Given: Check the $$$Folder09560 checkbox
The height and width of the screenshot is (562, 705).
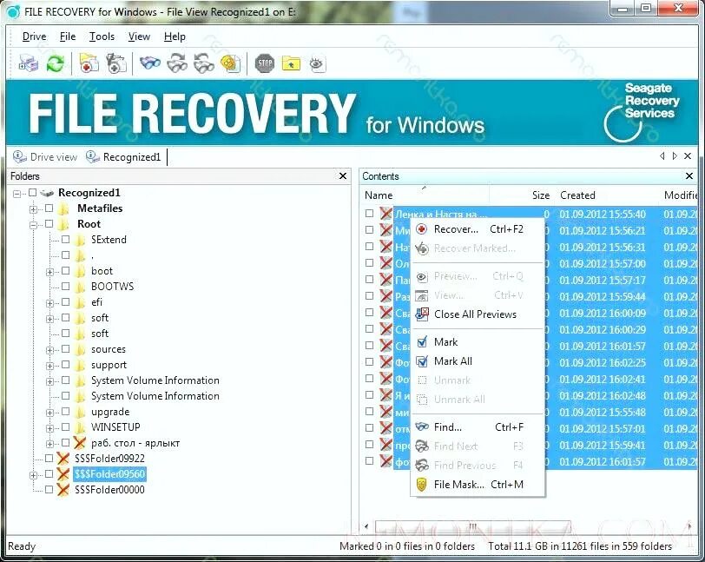Looking at the screenshot, I should pos(49,473).
